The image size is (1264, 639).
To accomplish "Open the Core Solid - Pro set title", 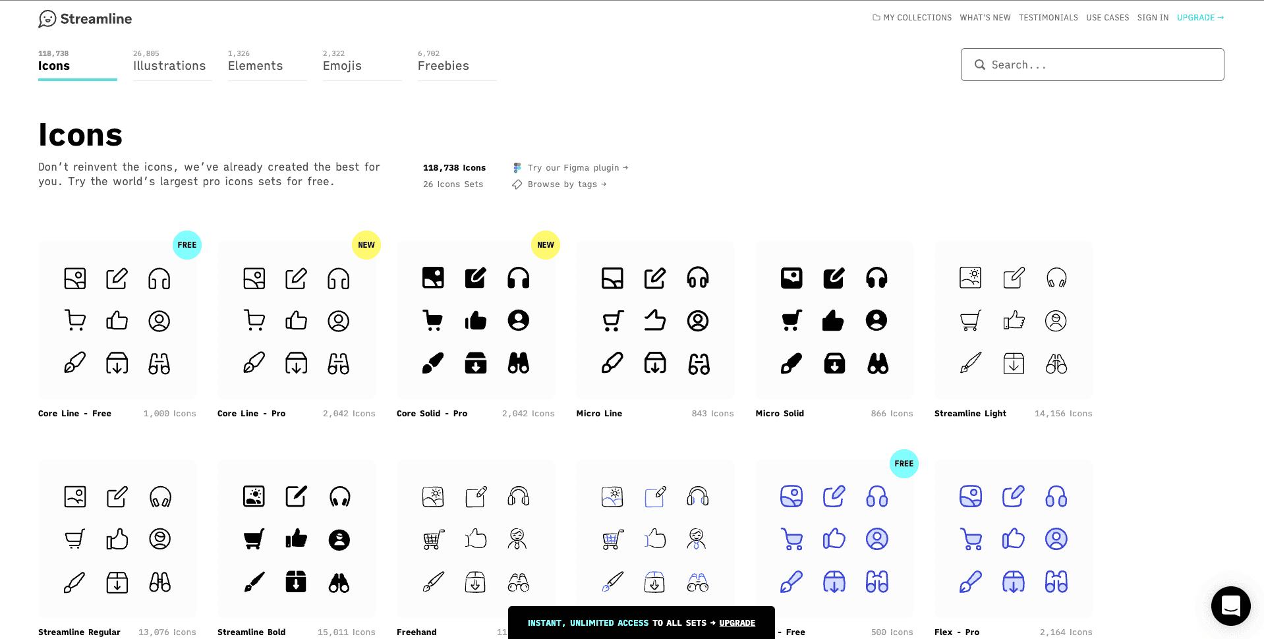I will coord(432,414).
